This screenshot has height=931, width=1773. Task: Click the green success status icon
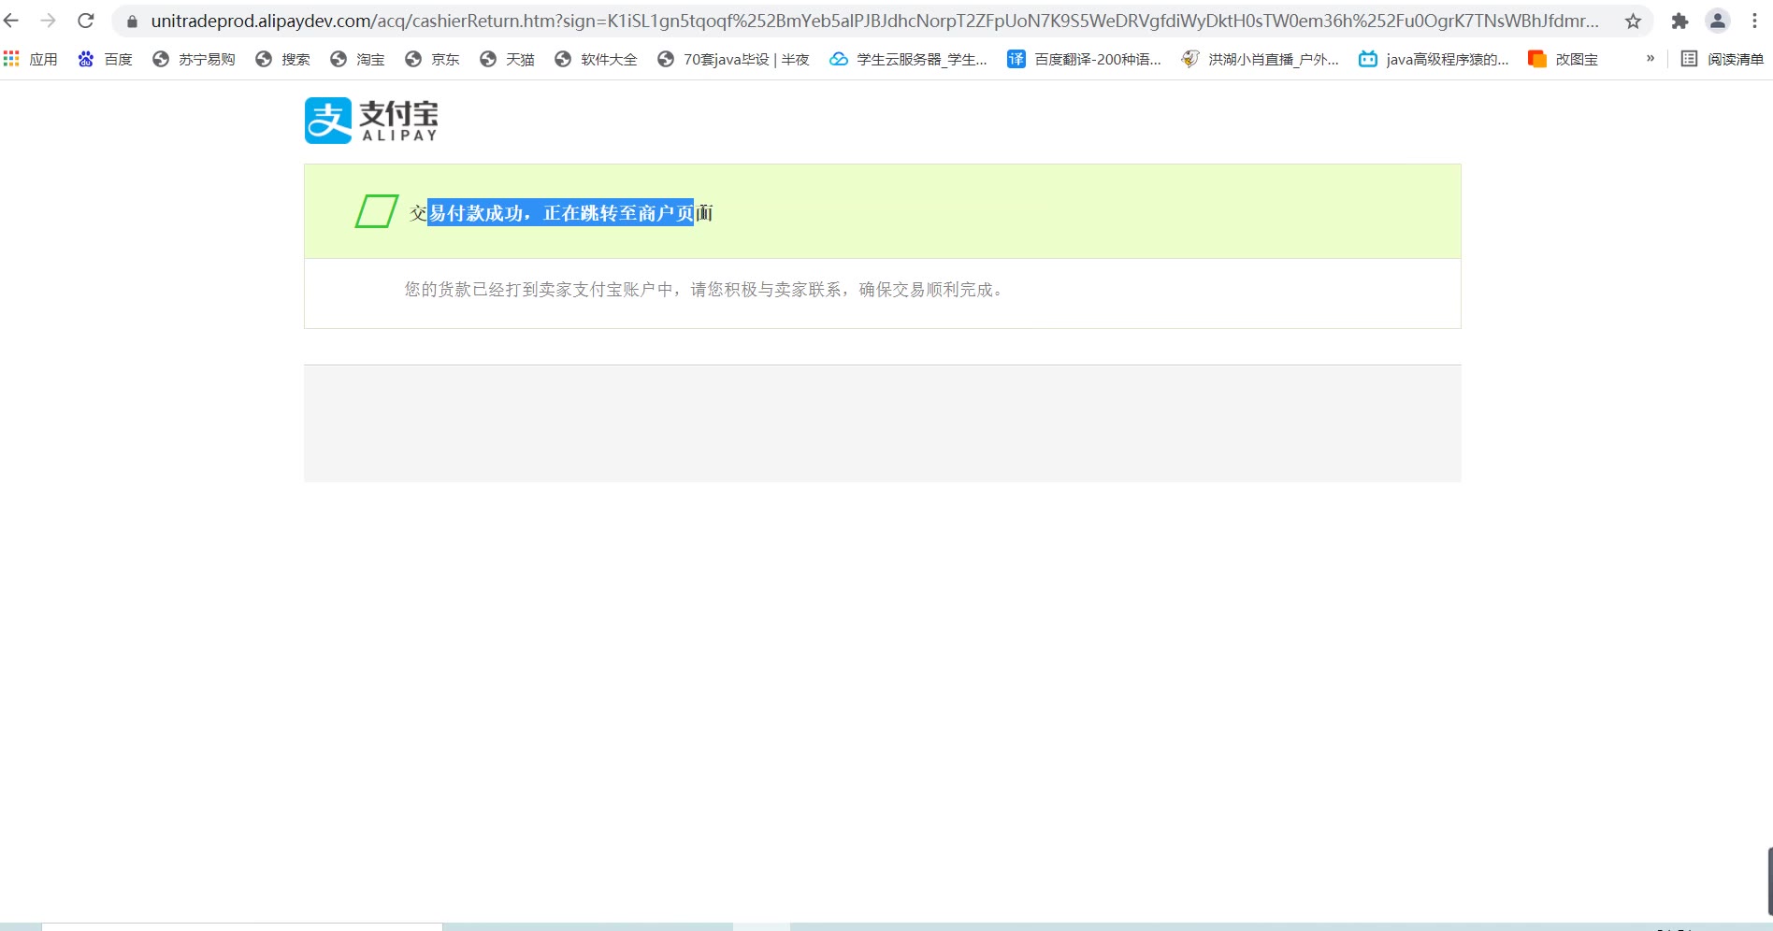tap(377, 211)
